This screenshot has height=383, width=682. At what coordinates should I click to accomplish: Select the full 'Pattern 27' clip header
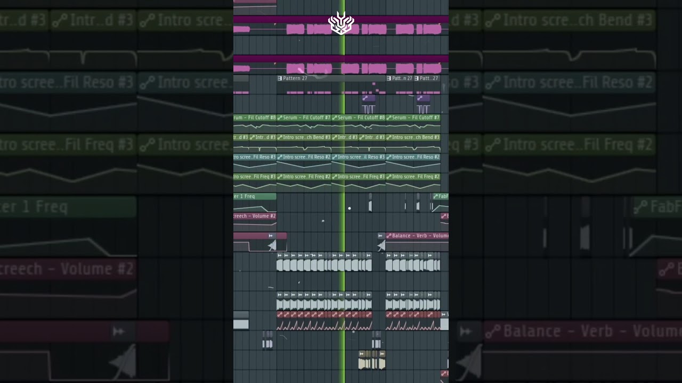(332, 78)
